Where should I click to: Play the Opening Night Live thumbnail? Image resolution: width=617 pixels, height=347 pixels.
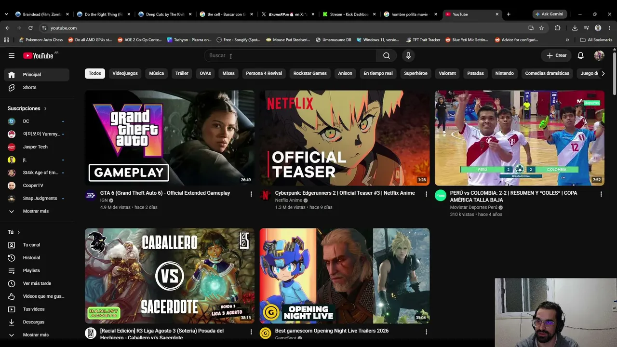point(345,276)
